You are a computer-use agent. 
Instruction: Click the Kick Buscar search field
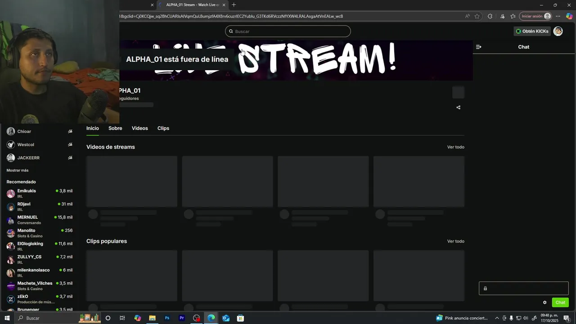[x=288, y=31]
